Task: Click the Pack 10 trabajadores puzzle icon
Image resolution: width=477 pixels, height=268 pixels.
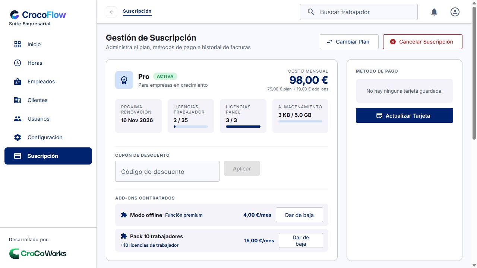Action: click(124, 236)
